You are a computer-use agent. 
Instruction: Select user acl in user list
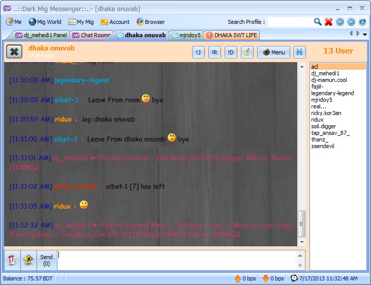click(338, 67)
